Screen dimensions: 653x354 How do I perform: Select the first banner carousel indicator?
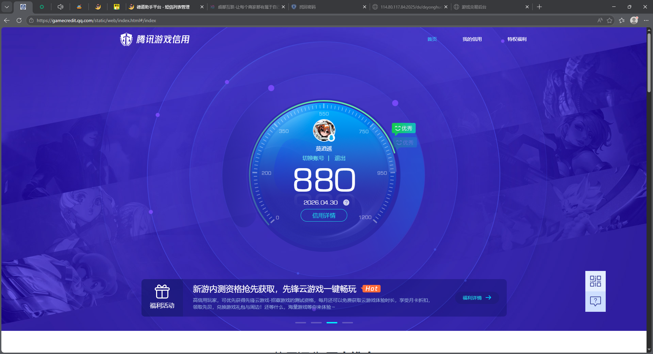tap(301, 322)
